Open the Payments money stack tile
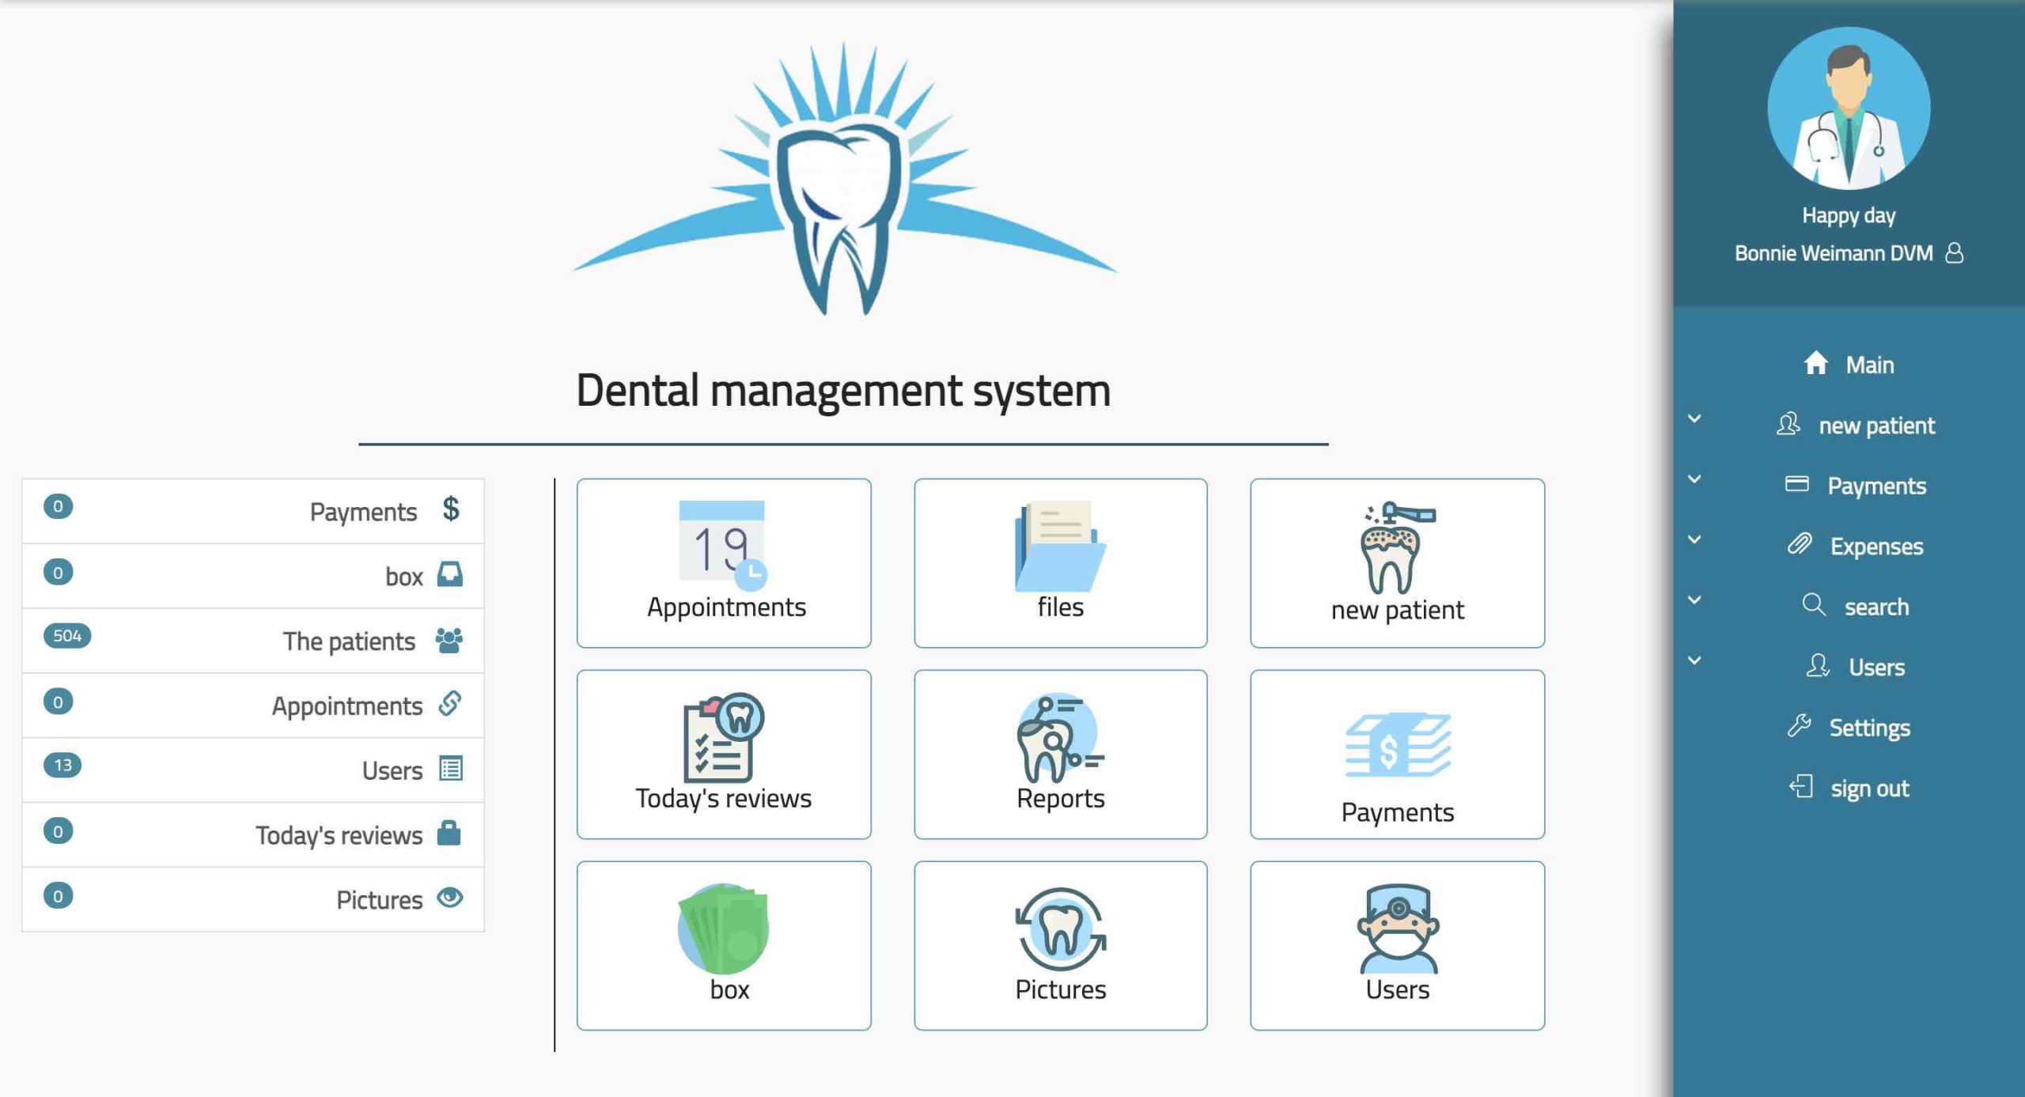Viewport: 2025px width, 1097px height. (x=1397, y=745)
